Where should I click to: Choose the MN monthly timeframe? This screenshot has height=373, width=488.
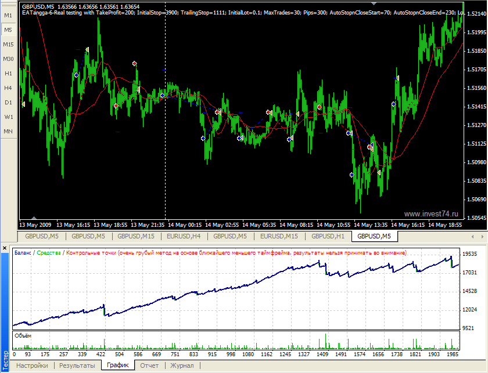pyautogui.click(x=8, y=131)
